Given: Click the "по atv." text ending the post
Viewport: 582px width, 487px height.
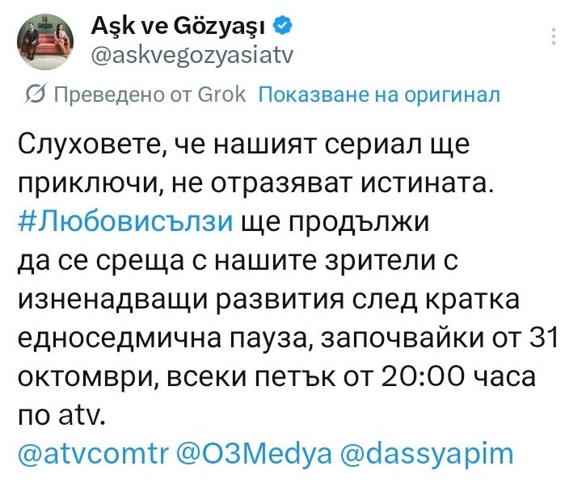Looking at the screenshot, I should point(61,418).
